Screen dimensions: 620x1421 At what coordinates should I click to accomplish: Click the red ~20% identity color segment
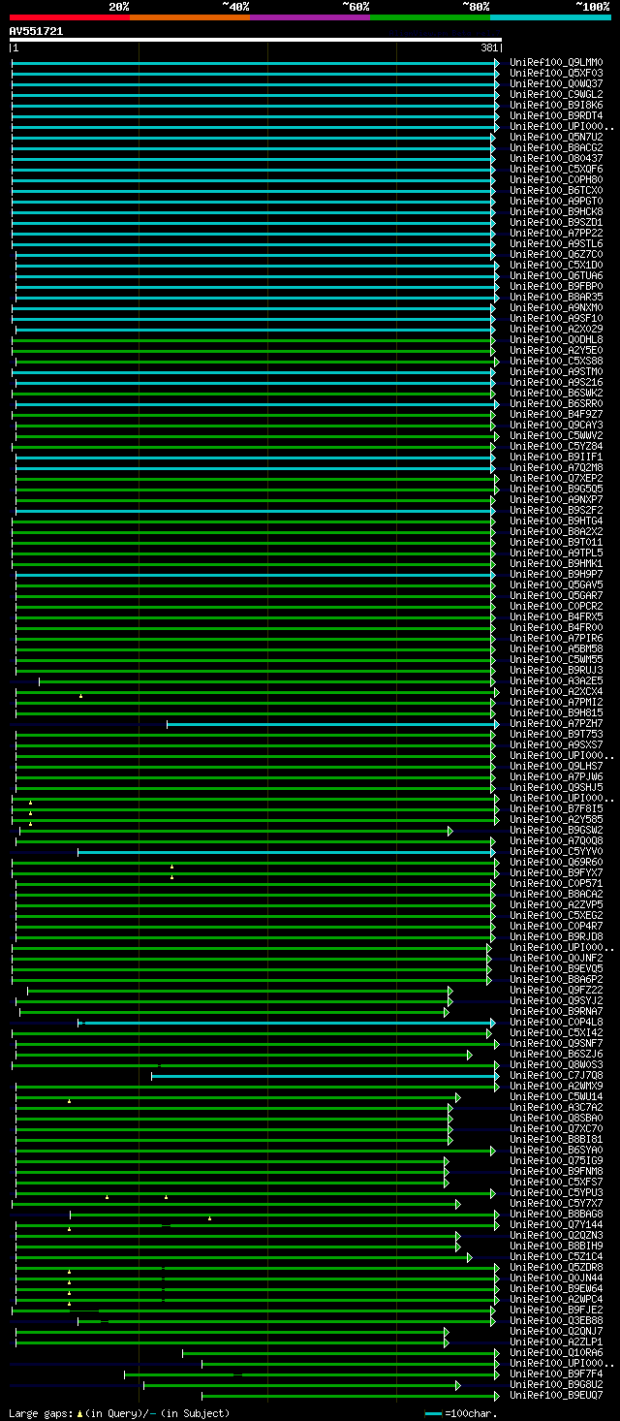(70, 17)
